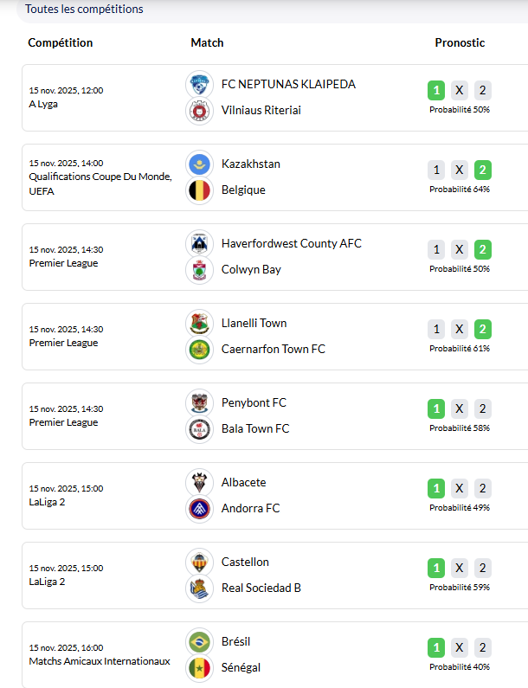Open the Toutes les compétitions tab
528x688 pixels.
pos(84,10)
